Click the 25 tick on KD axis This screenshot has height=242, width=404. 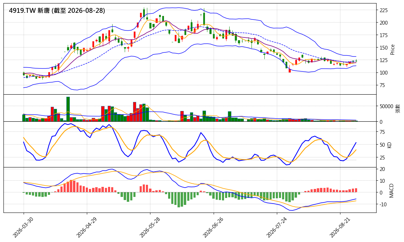(382, 157)
